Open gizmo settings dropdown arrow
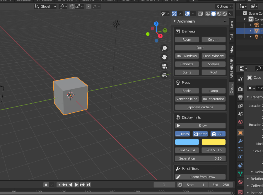 (180, 14)
